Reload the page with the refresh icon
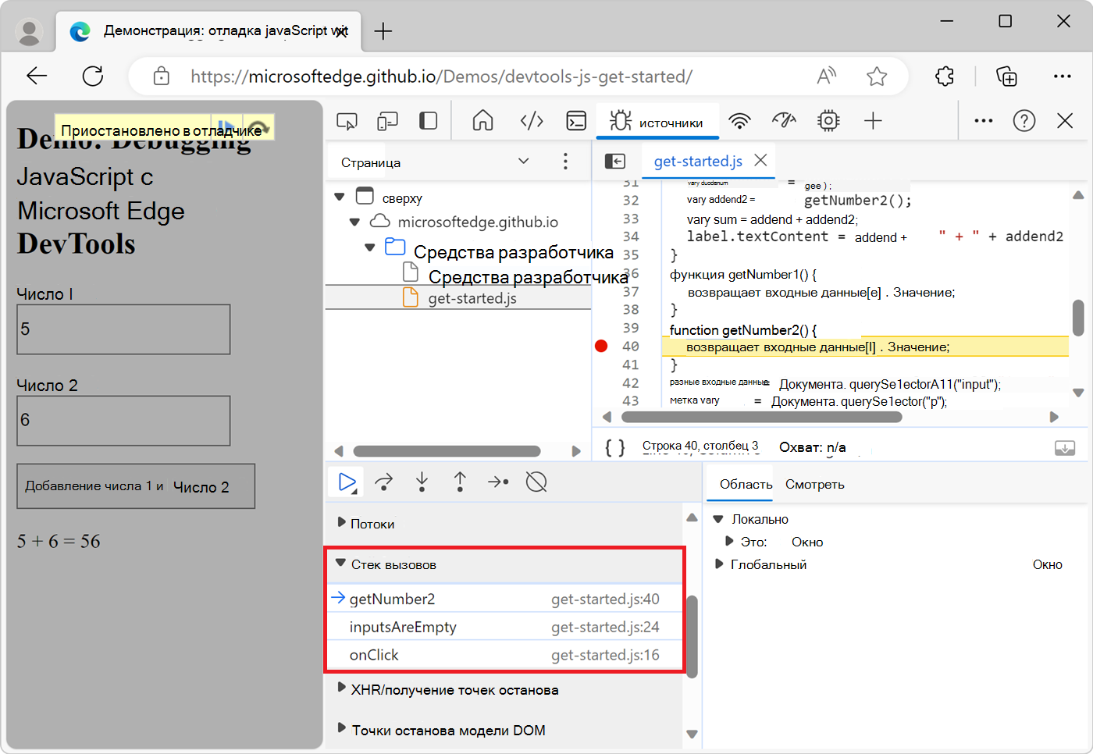This screenshot has height=754, width=1093. tap(93, 76)
